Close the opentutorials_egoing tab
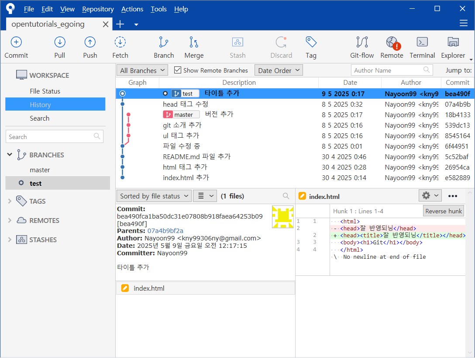This screenshot has height=358, width=475. 105,24
